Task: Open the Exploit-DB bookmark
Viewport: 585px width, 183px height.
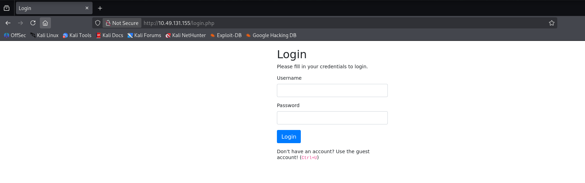Action: click(226, 35)
